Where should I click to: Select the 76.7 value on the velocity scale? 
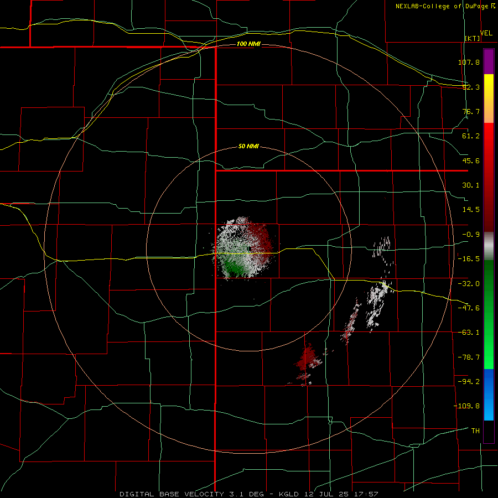[471, 111]
